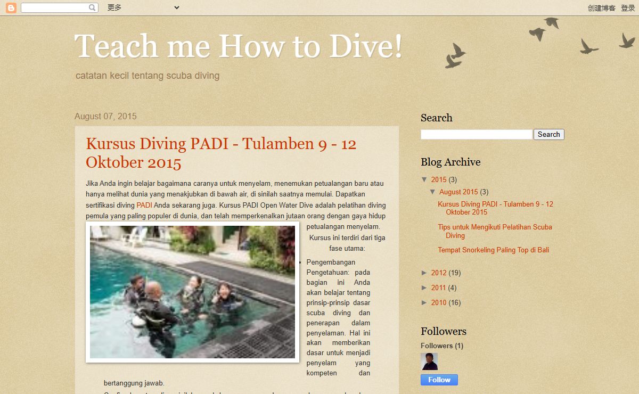
Task: Open the 2015 archive link
Action: coord(439,179)
